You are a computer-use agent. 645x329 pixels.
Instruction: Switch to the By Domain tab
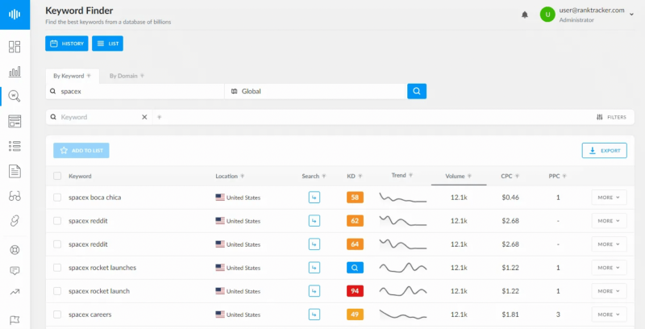[127, 76]
